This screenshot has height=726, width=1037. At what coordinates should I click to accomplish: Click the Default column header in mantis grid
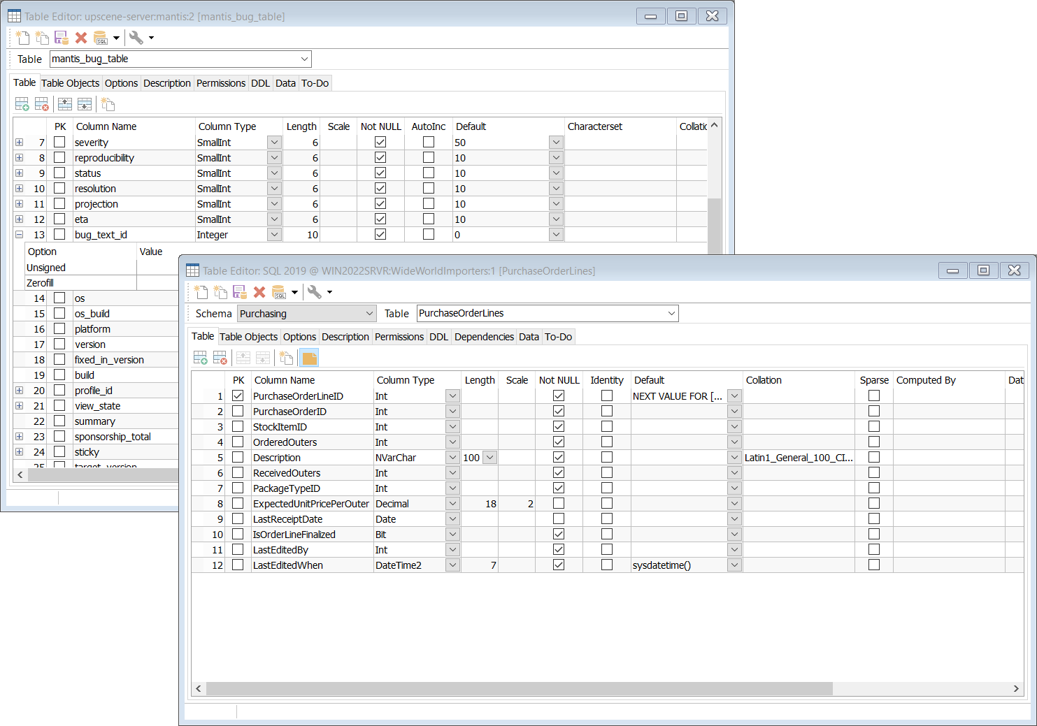(471, 126)
